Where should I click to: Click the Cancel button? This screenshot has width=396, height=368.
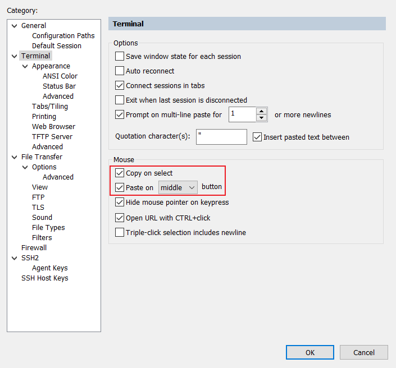[363, 352]
